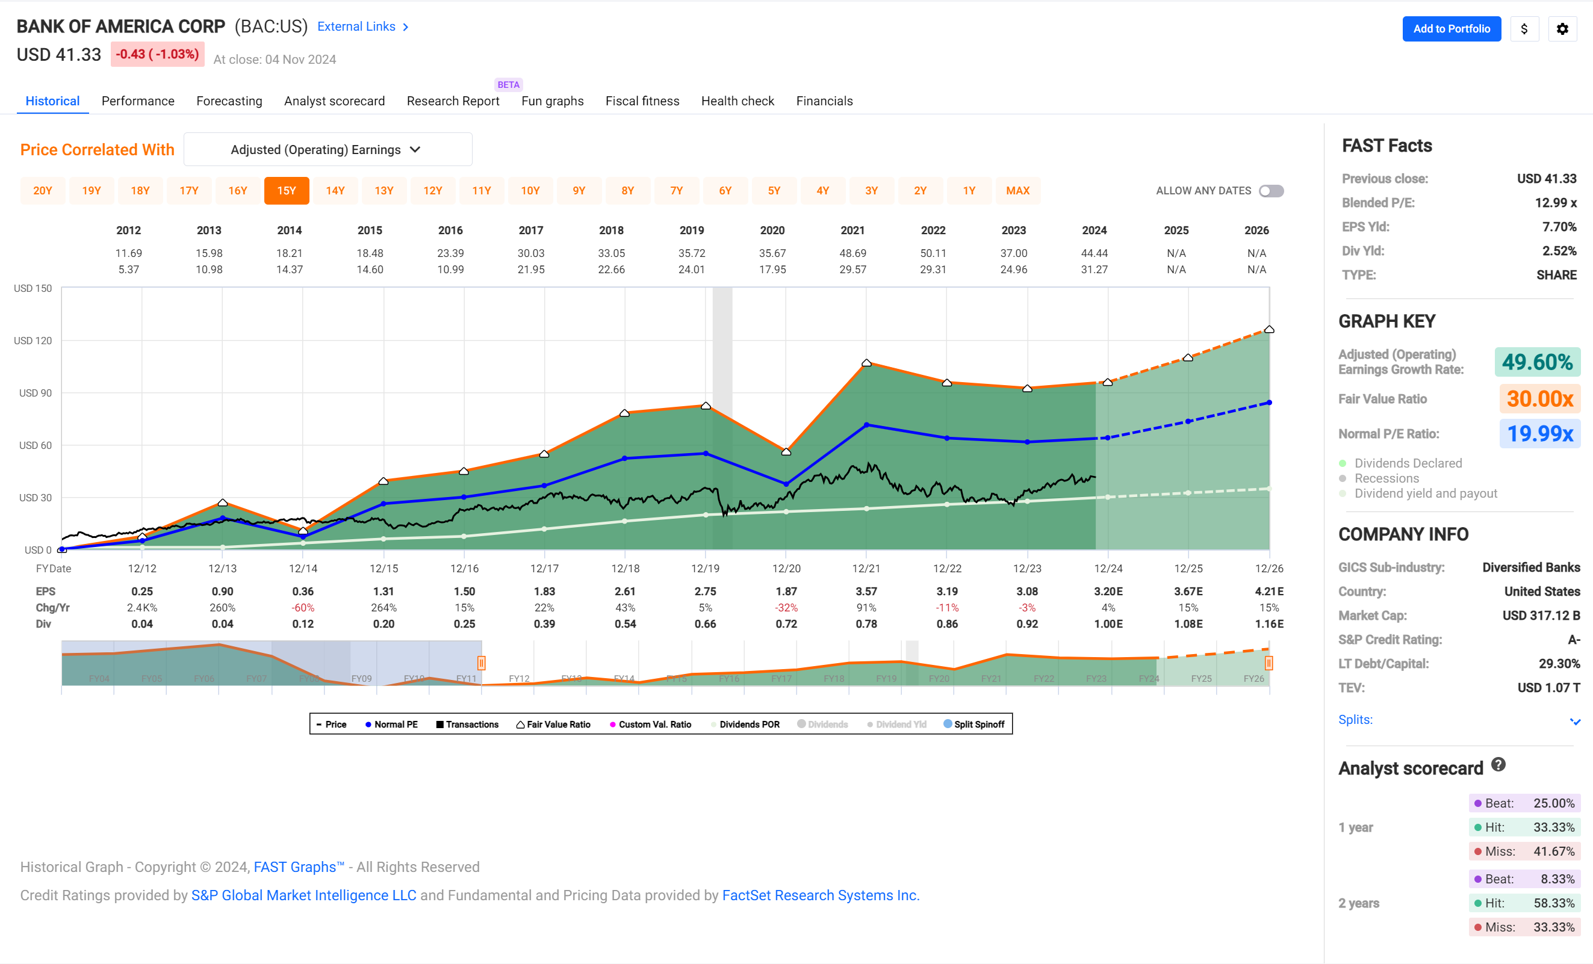Switch to the Performance tab
This screenshot has width=1593, height=964.
138,101
